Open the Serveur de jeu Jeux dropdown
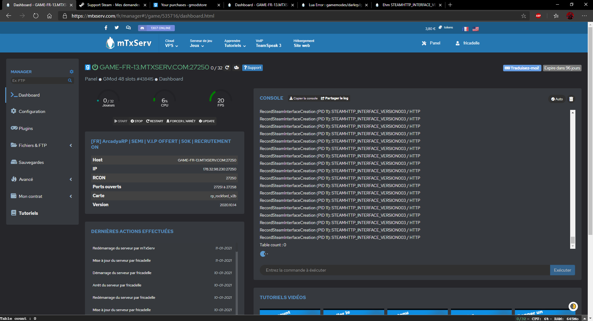593x321 pixels. [x=201, y=43]
